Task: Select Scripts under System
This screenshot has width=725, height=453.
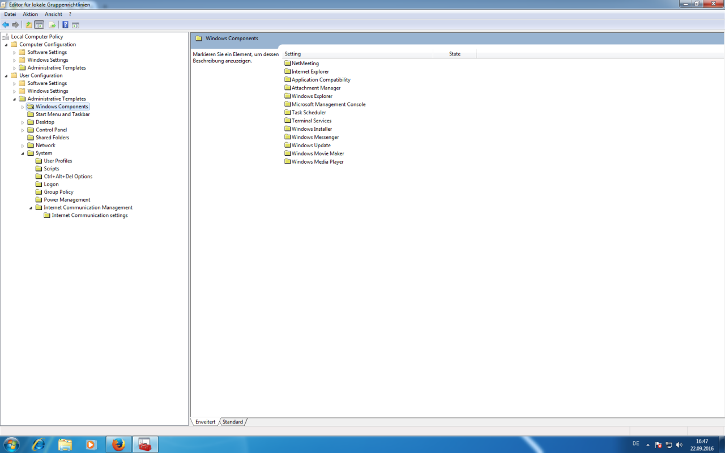Action: tap(52, 169)
